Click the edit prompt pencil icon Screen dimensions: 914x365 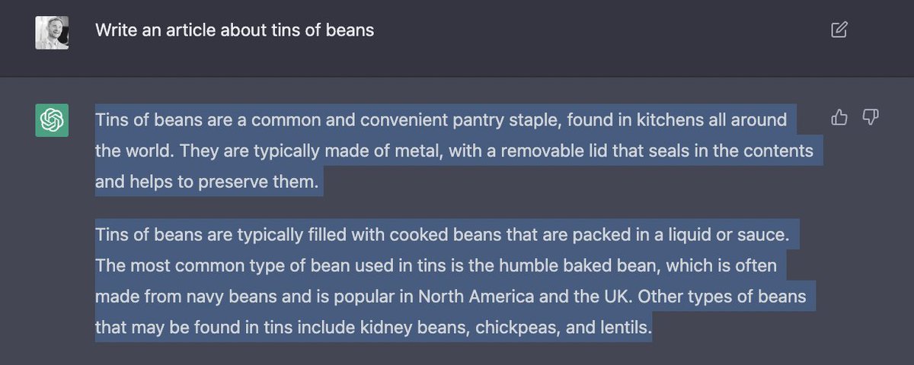pyautogui.click(x=839, y=30)
